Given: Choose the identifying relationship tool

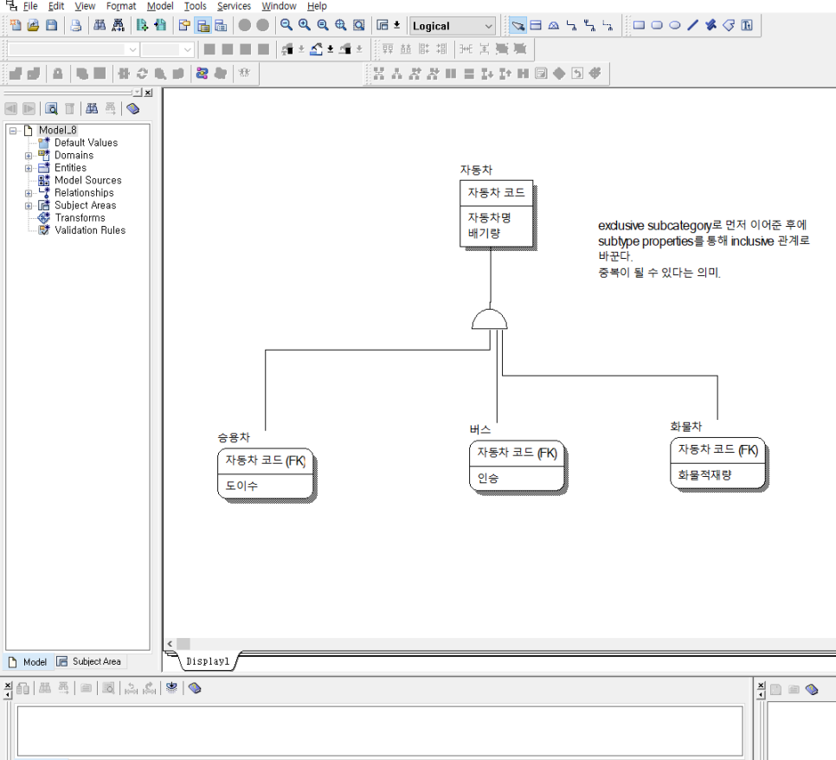Looking at the screenshot, I should tap(571, 25).
